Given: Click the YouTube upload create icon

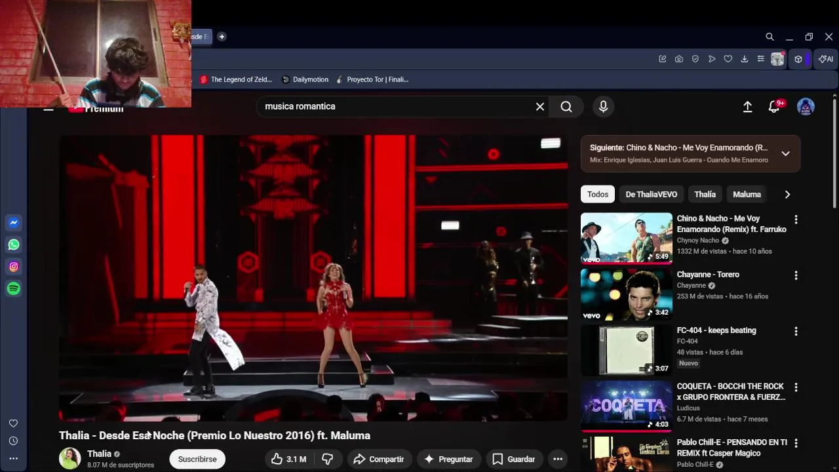Looking at the screenshot, I should click(747, 107).
